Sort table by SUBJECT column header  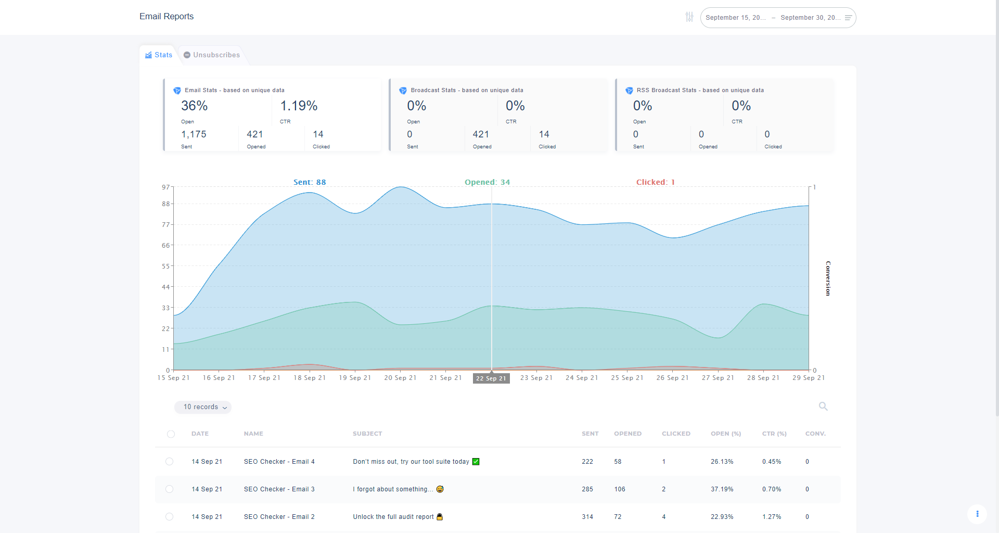367,434
